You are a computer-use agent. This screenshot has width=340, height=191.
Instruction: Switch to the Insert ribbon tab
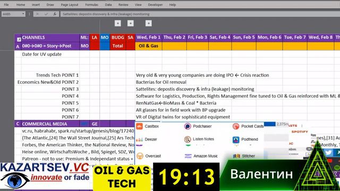point(36,5)
